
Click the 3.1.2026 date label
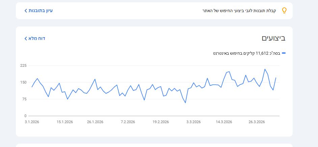[x=32, y=122]
